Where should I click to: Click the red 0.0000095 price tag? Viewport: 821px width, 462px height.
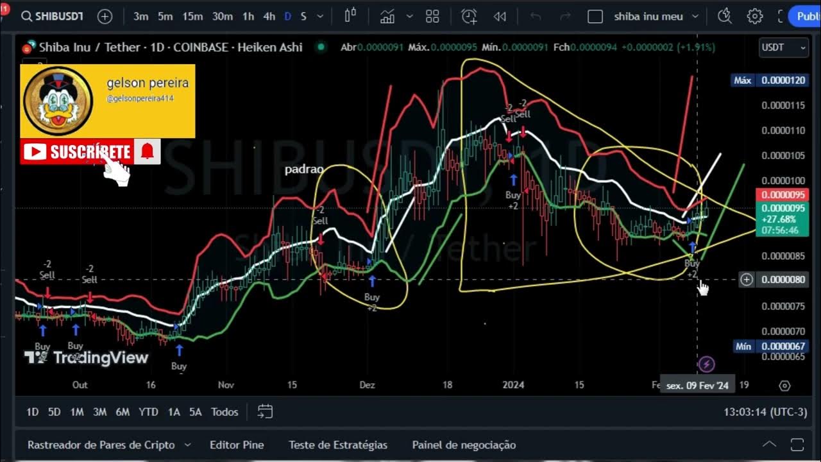coord(782,195)
